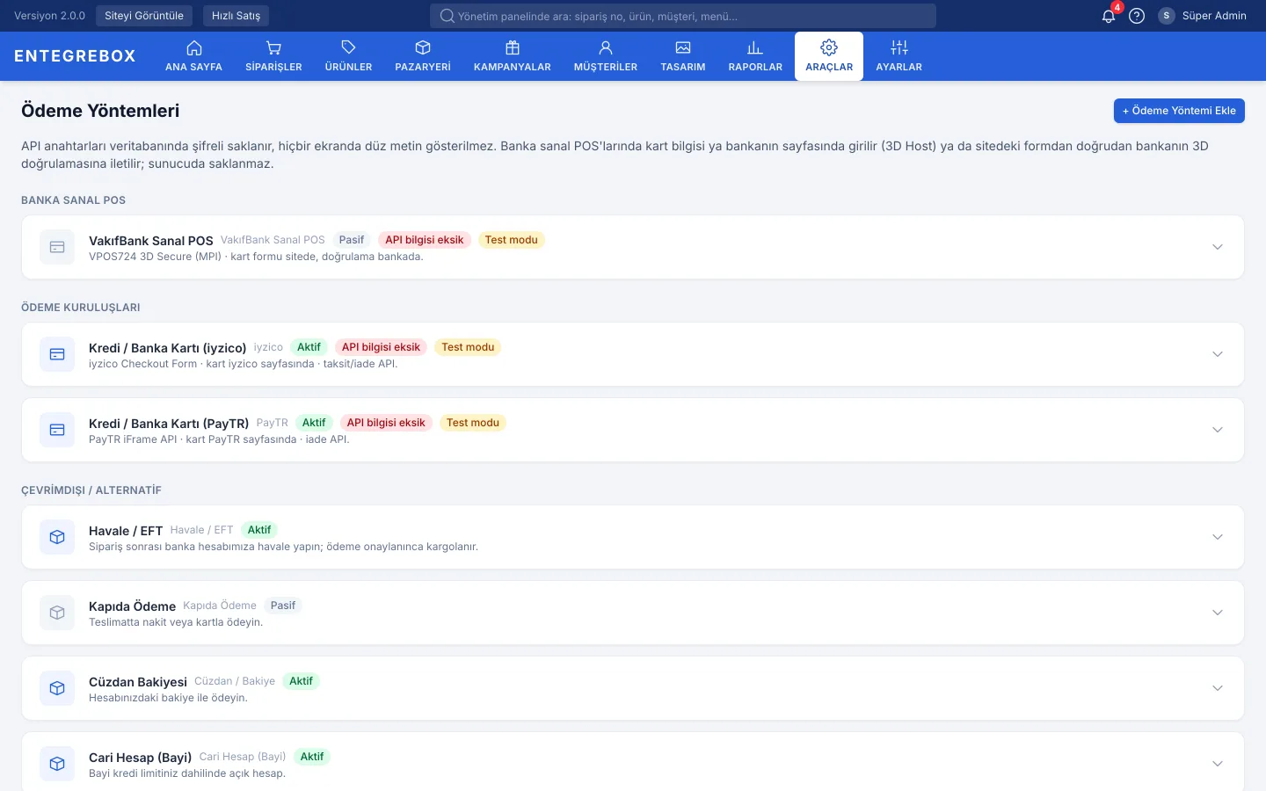This screenshot has height=791, width=1266.
Task: Click the iyzico 'Test modu' badge
Action: point(468,347)
